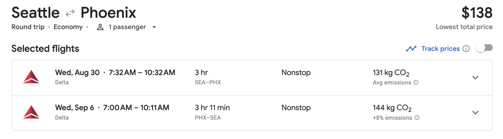Click the Track prices link text
The width and height of the screenshot is (503, 139).
pyautogui.click(x=440, y=49)
